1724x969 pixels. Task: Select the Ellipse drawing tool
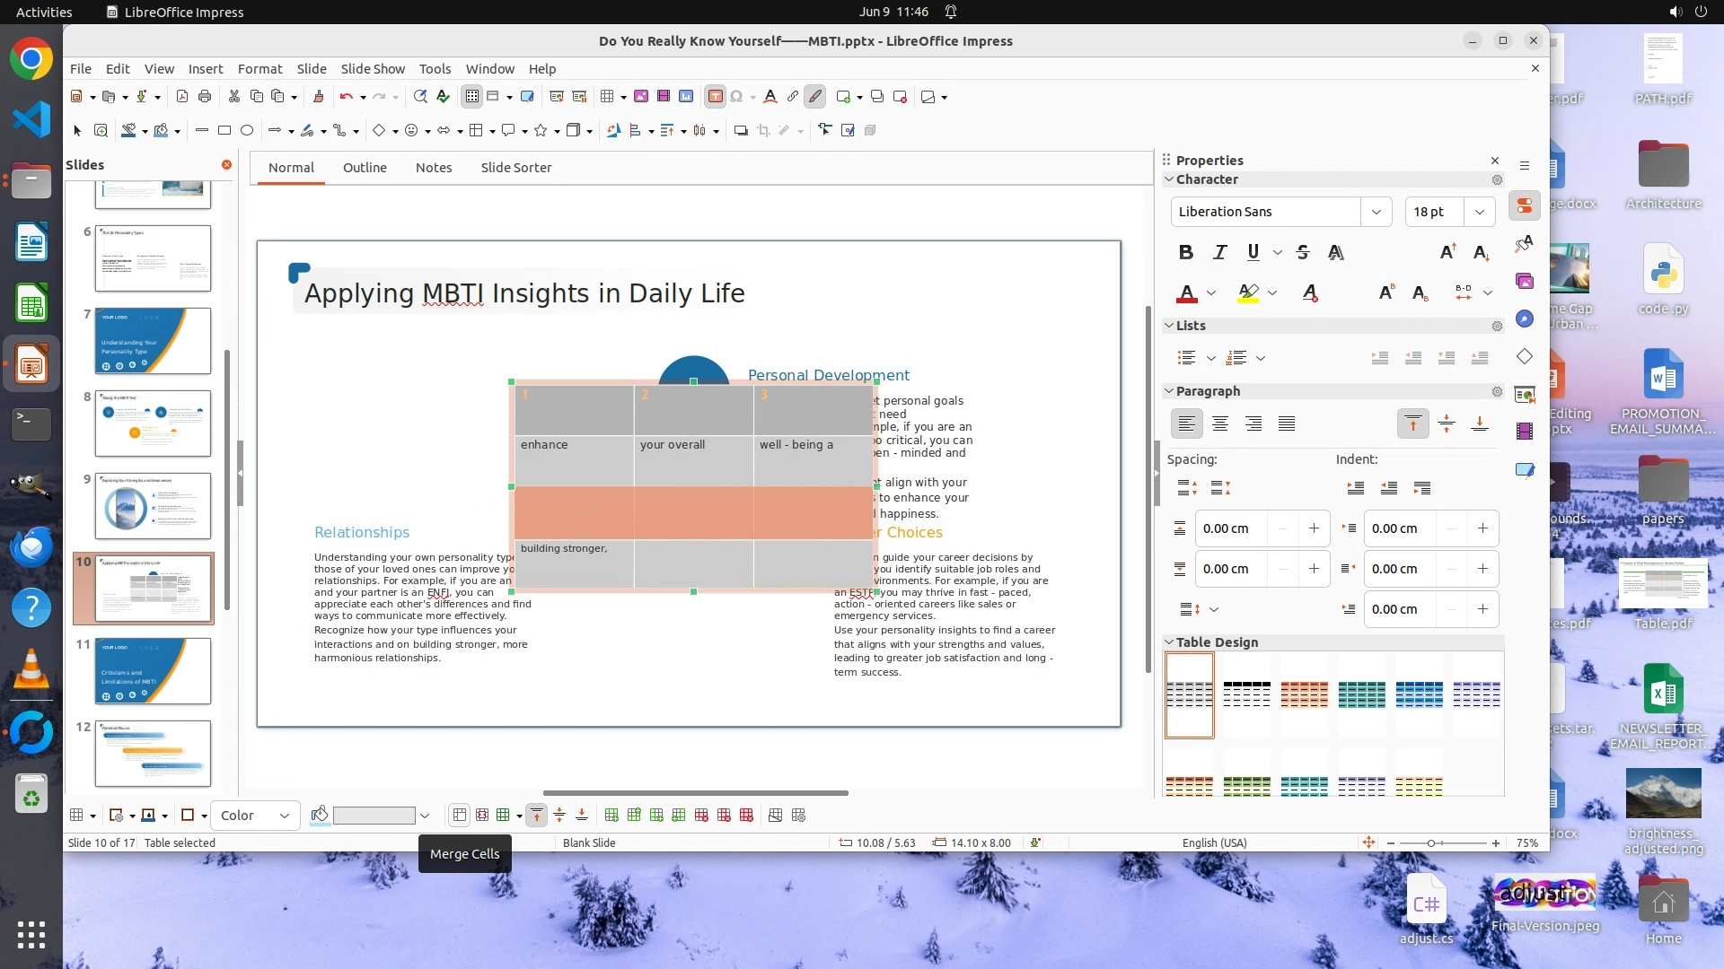[x=247, y=131]
